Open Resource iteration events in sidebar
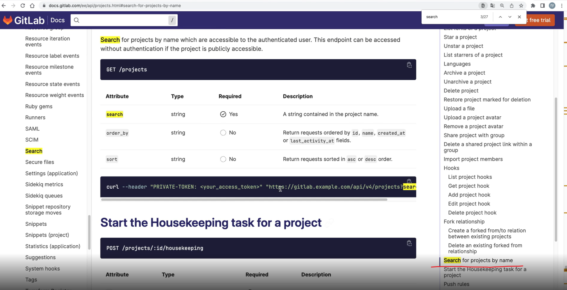 click(x=48, y=41)
